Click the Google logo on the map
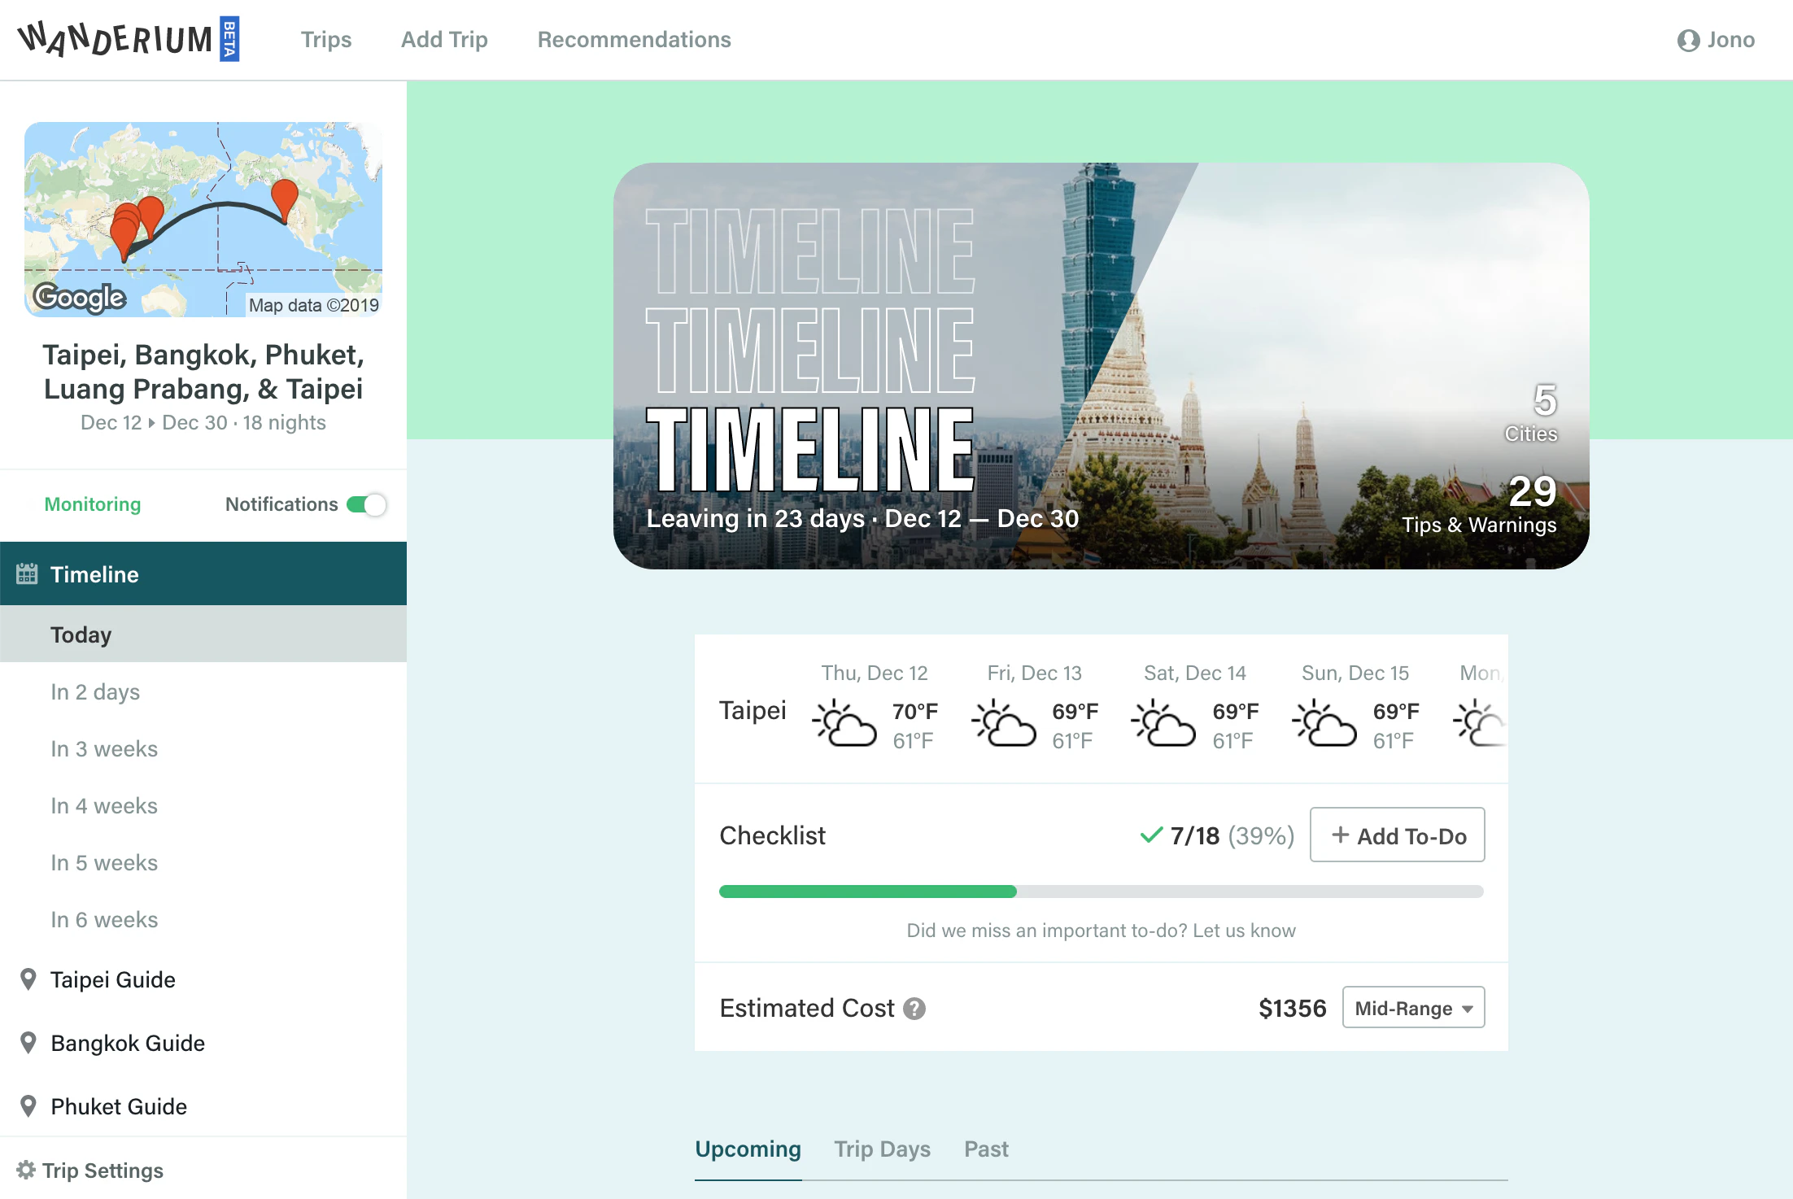 pos(80,297)
